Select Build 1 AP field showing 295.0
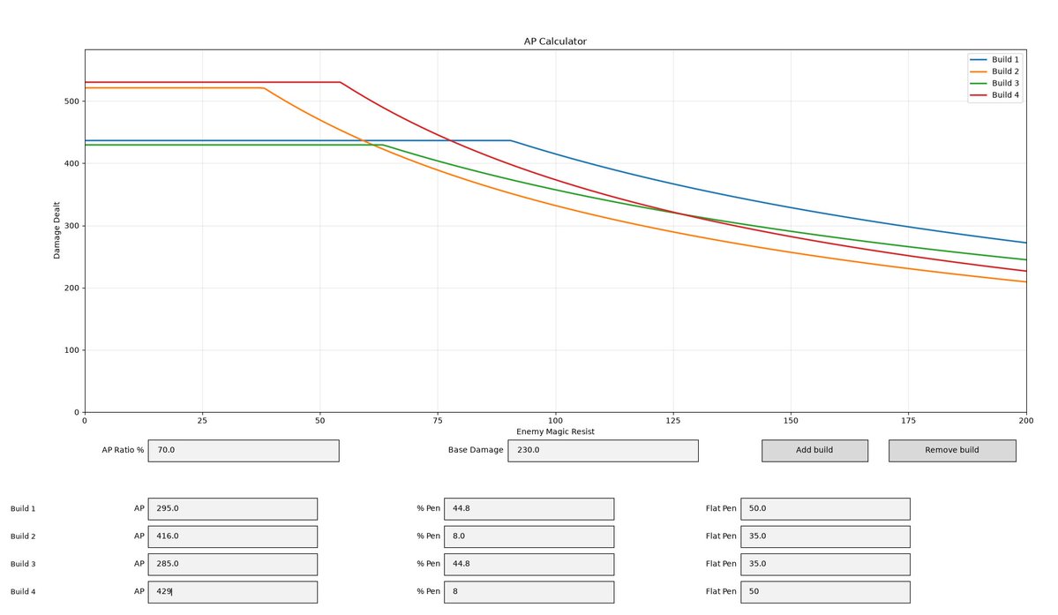 [x=233, y=509]
